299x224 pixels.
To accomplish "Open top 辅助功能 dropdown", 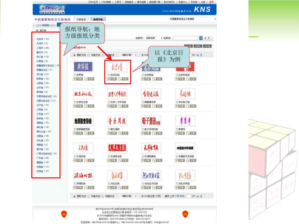I will click(128, 55).
